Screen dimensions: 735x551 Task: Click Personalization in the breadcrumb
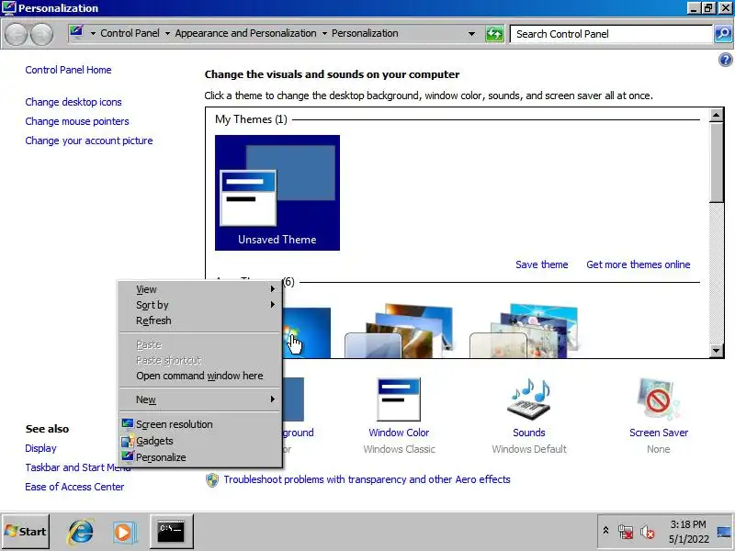pyautogui.click(x=365, y=33)
